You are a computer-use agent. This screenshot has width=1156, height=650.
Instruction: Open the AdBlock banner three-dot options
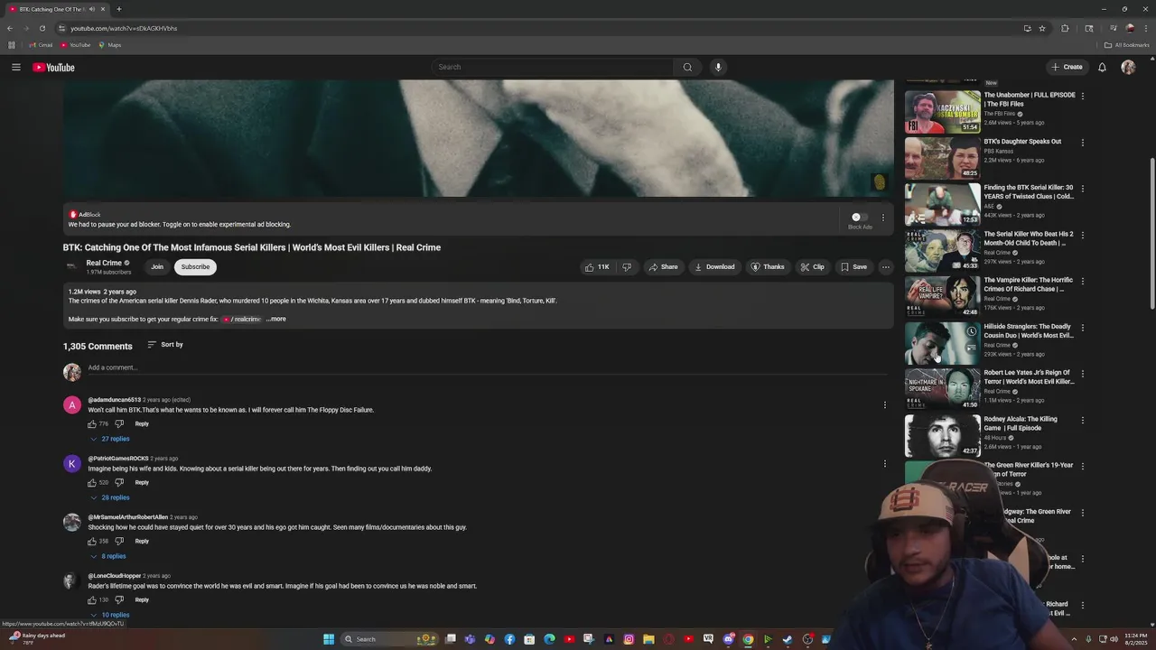883,218
